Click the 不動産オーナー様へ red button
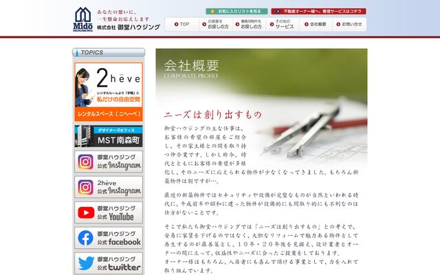440x275 pixels. point(318,11)
